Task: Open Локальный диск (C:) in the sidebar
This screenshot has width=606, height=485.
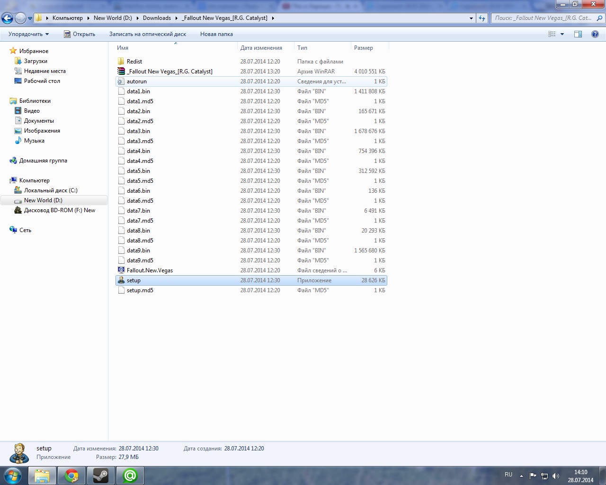Action: [51, 190]
